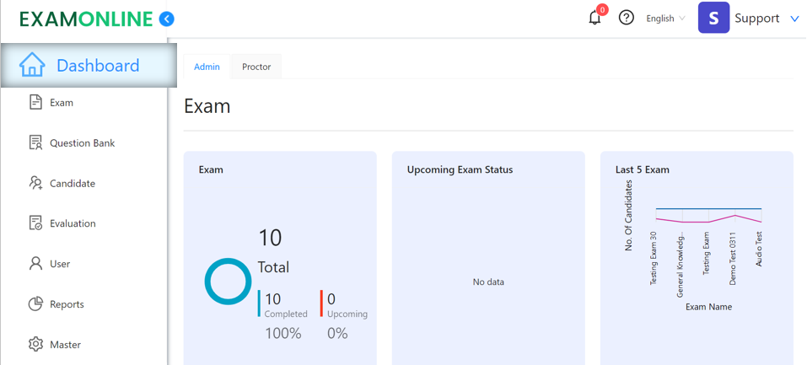The image size is (807, 365).
Task: Click the help question mark icon
Action: (x=626, y=18)
